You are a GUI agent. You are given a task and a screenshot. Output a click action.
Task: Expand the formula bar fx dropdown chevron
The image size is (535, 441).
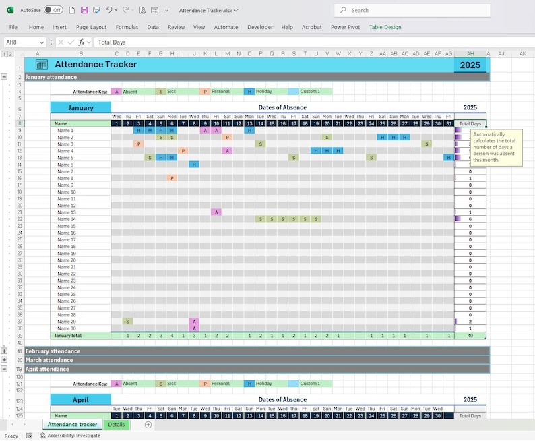pos(89,42)
